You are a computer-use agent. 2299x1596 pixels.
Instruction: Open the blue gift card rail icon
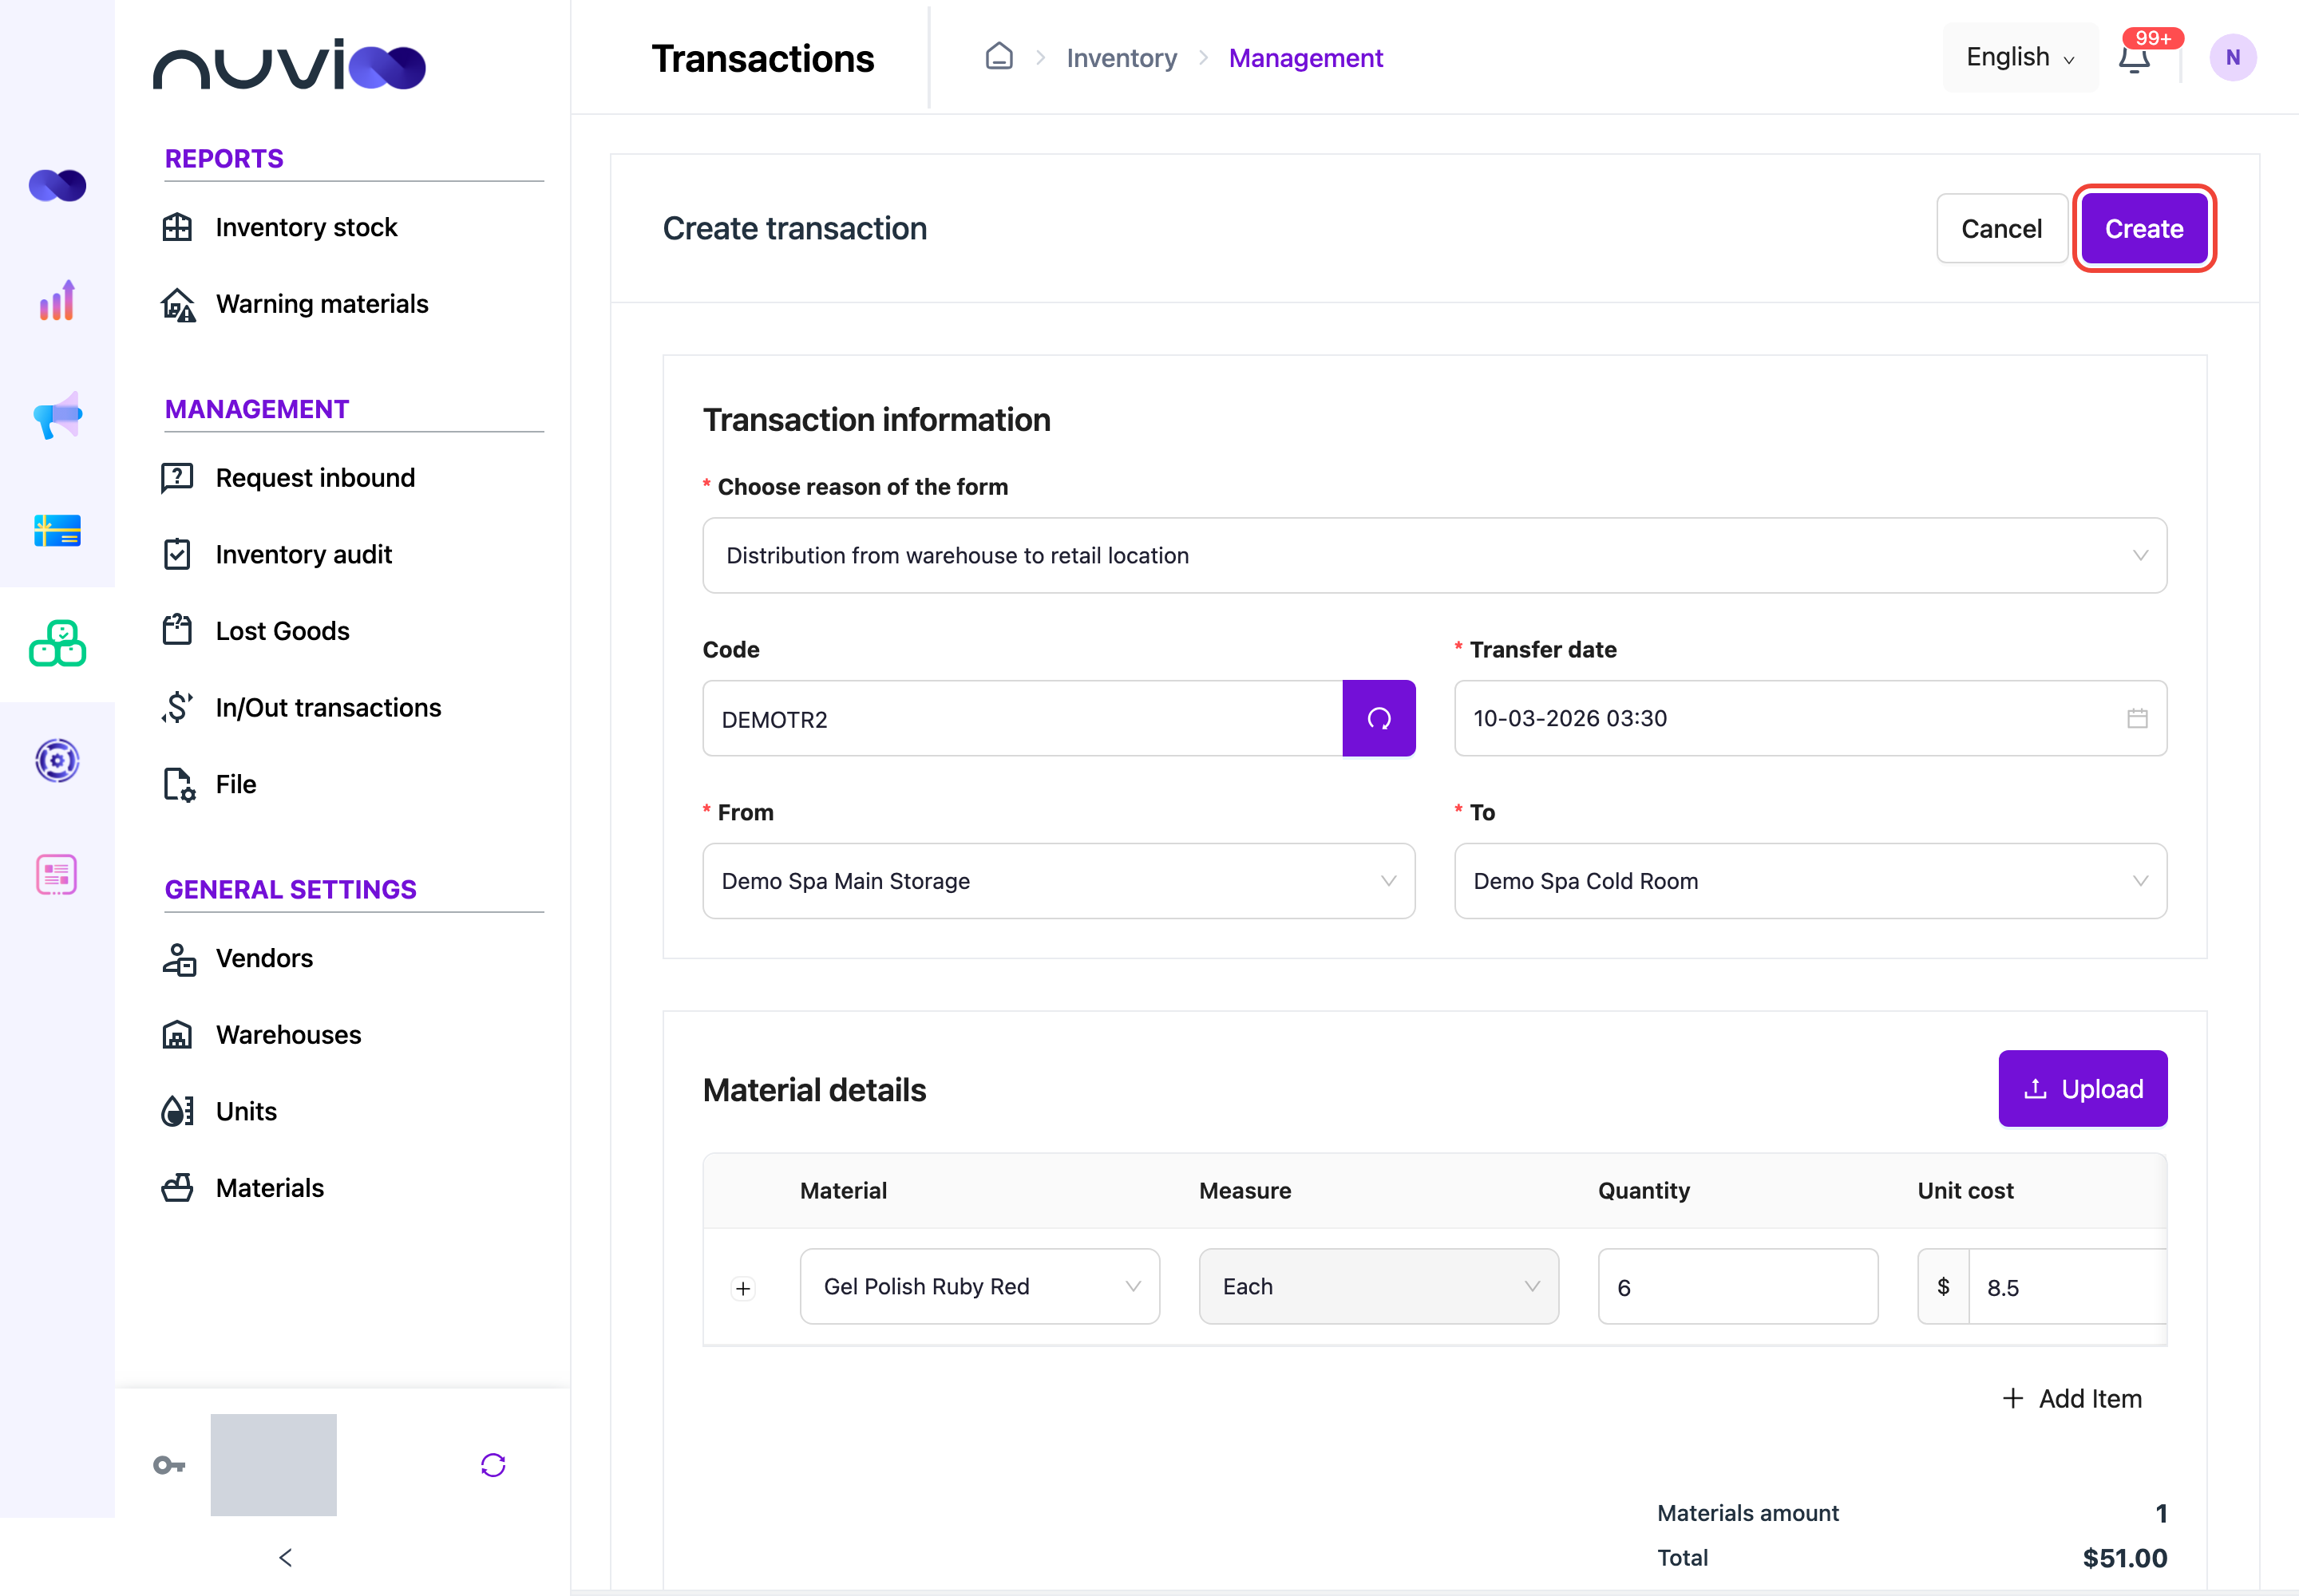tap(57, 530)
